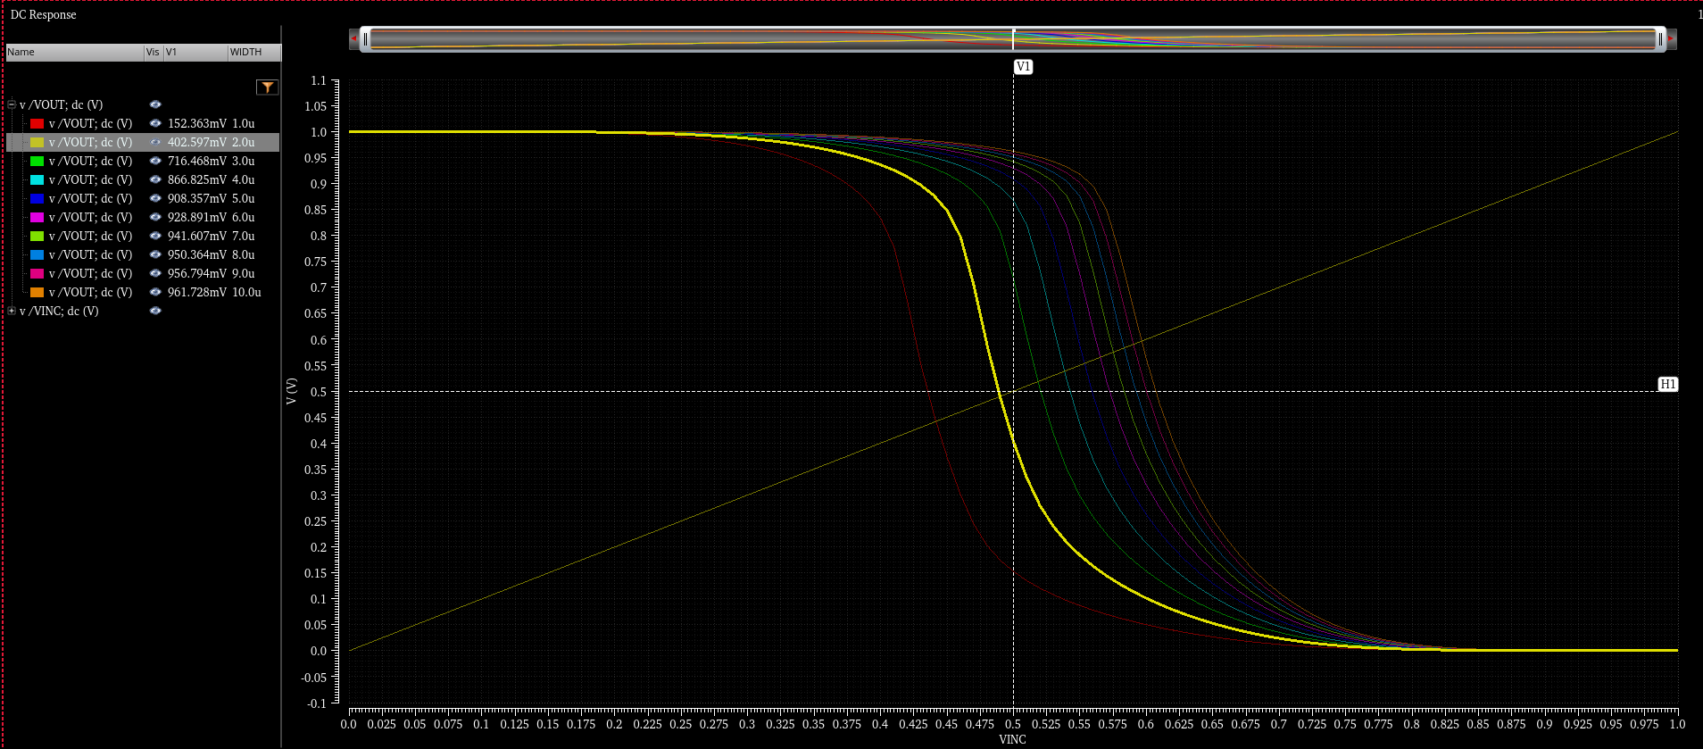Click the pink swatch of 9.0u trace
This screenshot has height=749, width=1703.
pos(37,273)
